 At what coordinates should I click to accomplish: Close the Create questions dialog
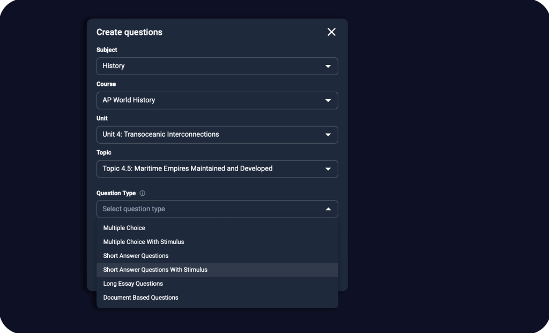[331, 32]
